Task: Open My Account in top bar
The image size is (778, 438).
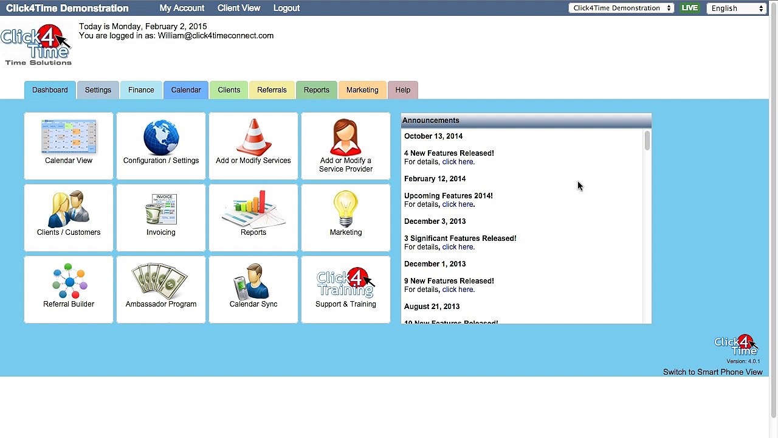Action: point(182,8)
